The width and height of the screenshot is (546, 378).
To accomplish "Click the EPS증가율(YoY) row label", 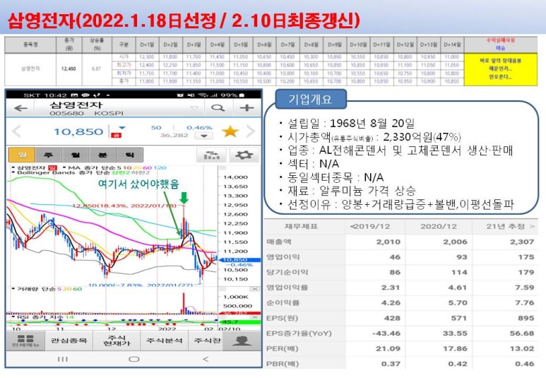I will click(x=298, y=333).
